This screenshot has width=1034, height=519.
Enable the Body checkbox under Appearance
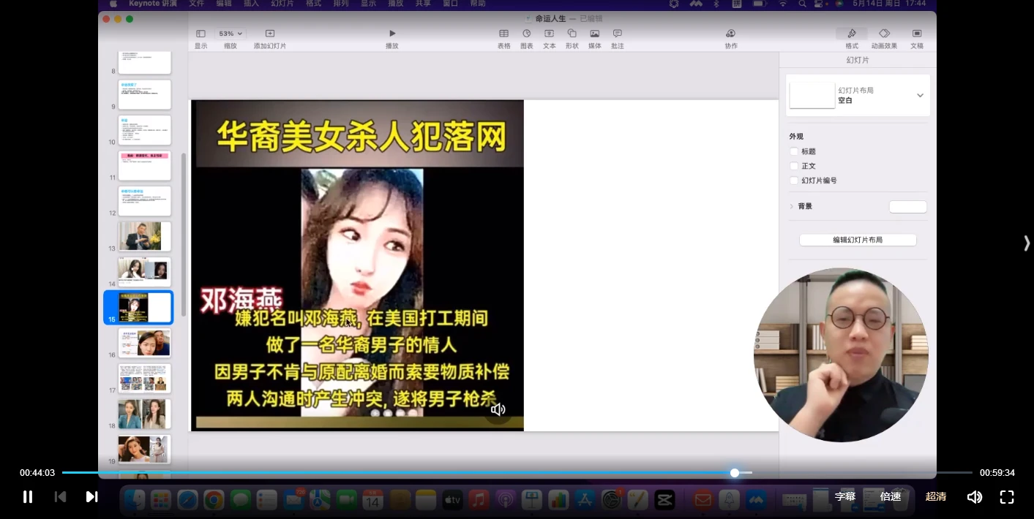(794, 166)
